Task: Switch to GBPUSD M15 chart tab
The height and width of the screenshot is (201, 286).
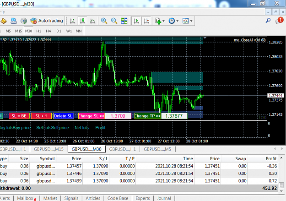Action: 49,149
